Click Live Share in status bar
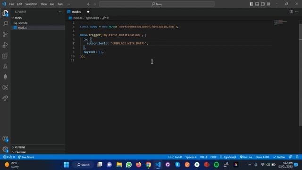 26,157
